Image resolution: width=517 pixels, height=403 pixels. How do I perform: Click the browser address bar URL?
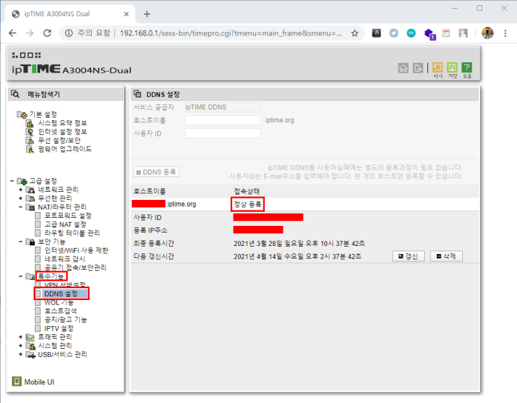click(x=231, y=33)
